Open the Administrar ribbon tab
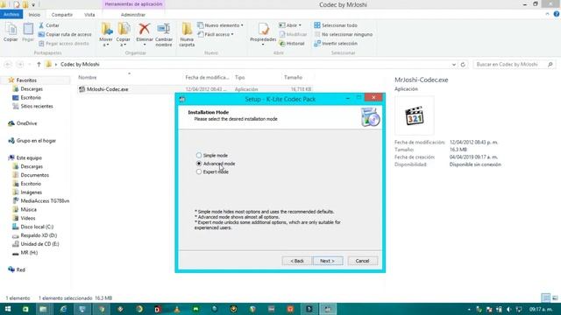Screen dimensions: 561x315 133,15
